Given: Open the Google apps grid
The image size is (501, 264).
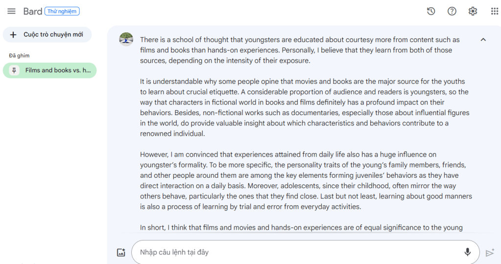Looking at the screenshot, I should (494, 11).
